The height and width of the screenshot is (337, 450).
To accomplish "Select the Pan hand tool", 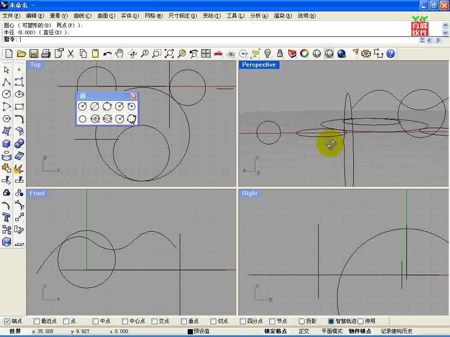I will coord(120,54).
